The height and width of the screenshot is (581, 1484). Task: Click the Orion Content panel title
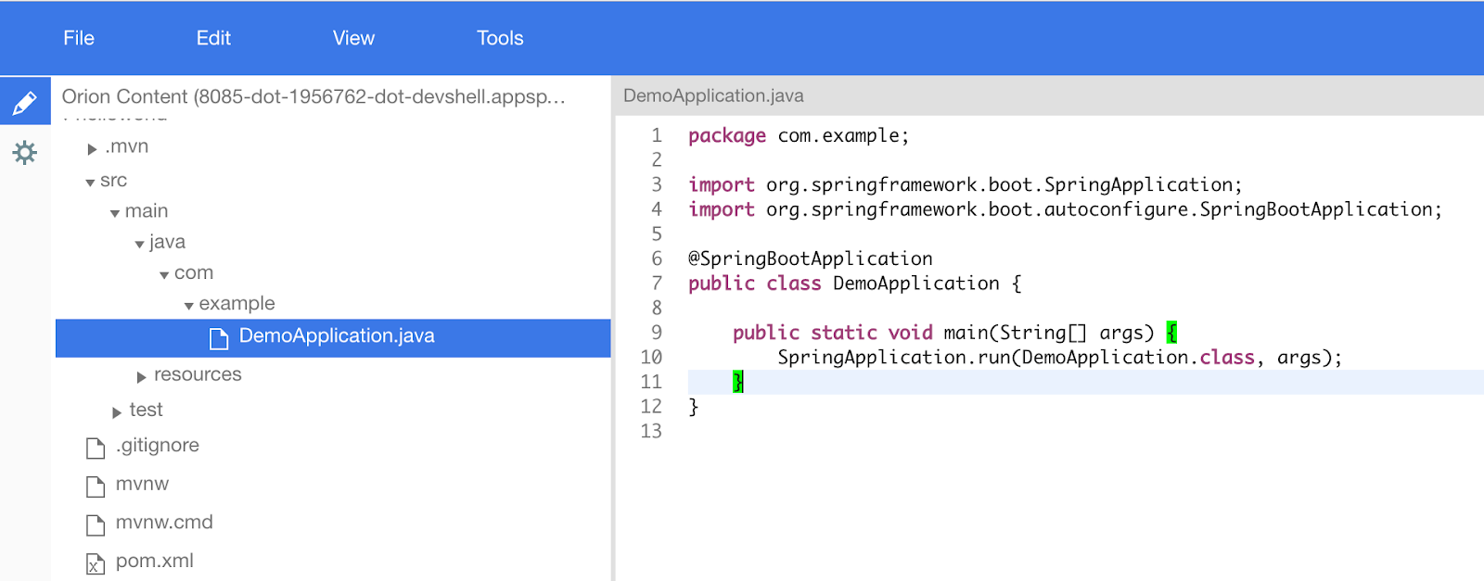coord(313,96)
